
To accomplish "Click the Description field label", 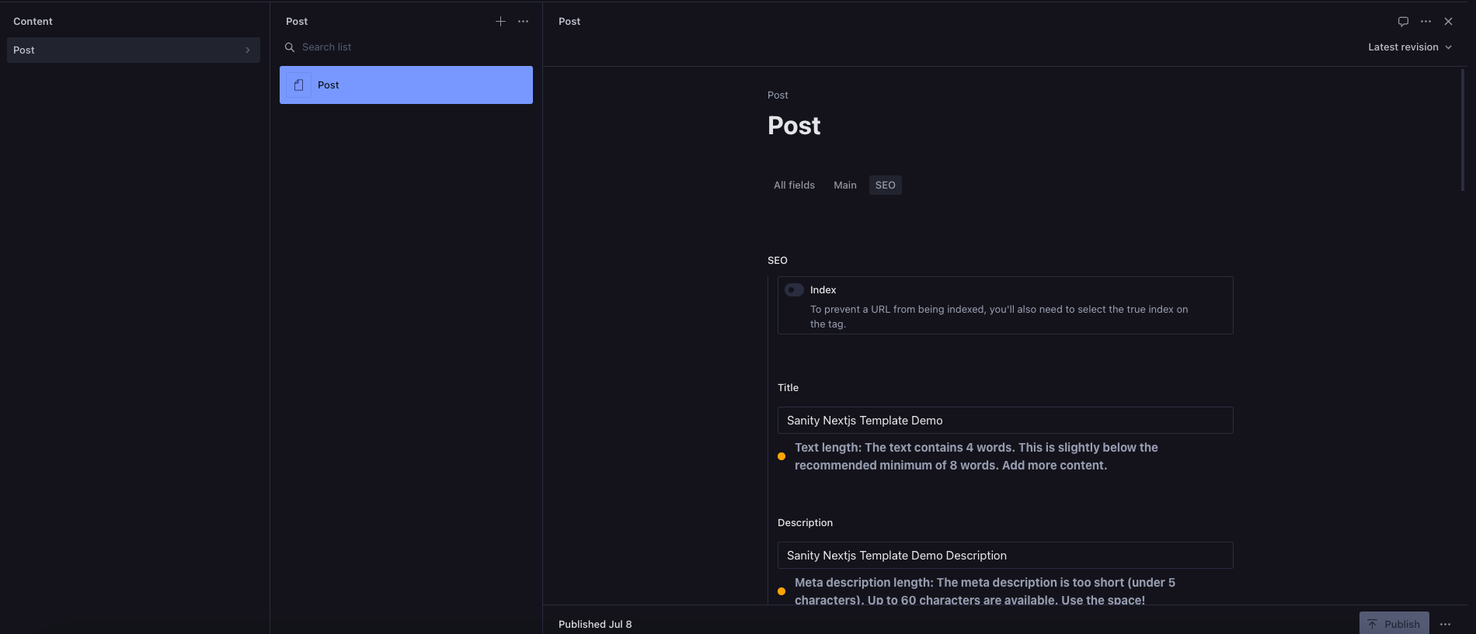I will coord(805,523).
